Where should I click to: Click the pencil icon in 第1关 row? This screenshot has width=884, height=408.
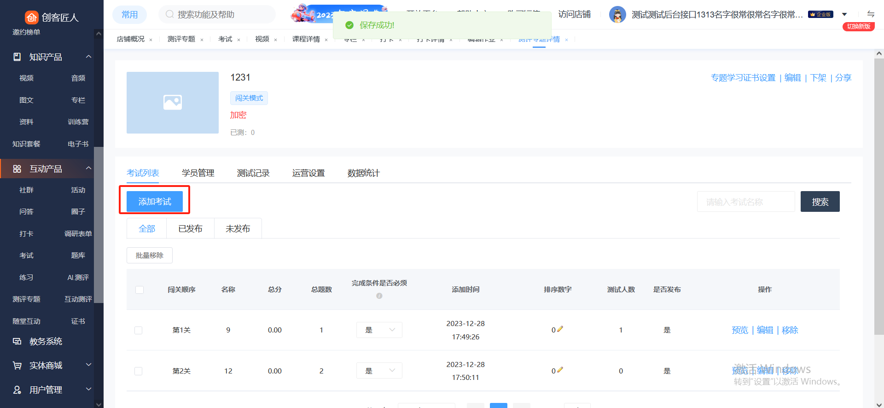coord(560,329)
